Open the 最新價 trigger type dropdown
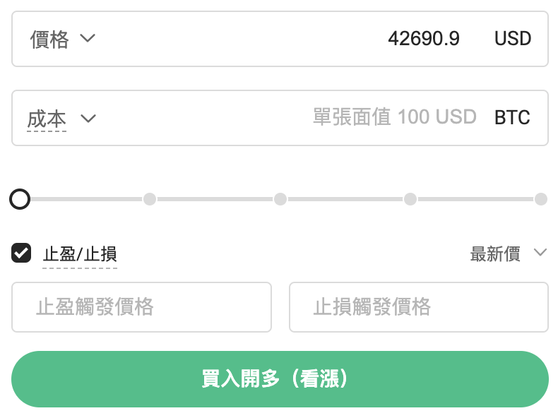558x418 pixels. coord(495,254)
